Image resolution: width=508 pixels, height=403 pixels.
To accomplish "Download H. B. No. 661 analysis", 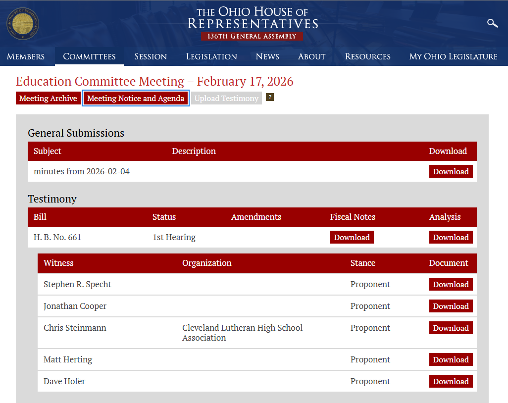I will pos(451,237).
